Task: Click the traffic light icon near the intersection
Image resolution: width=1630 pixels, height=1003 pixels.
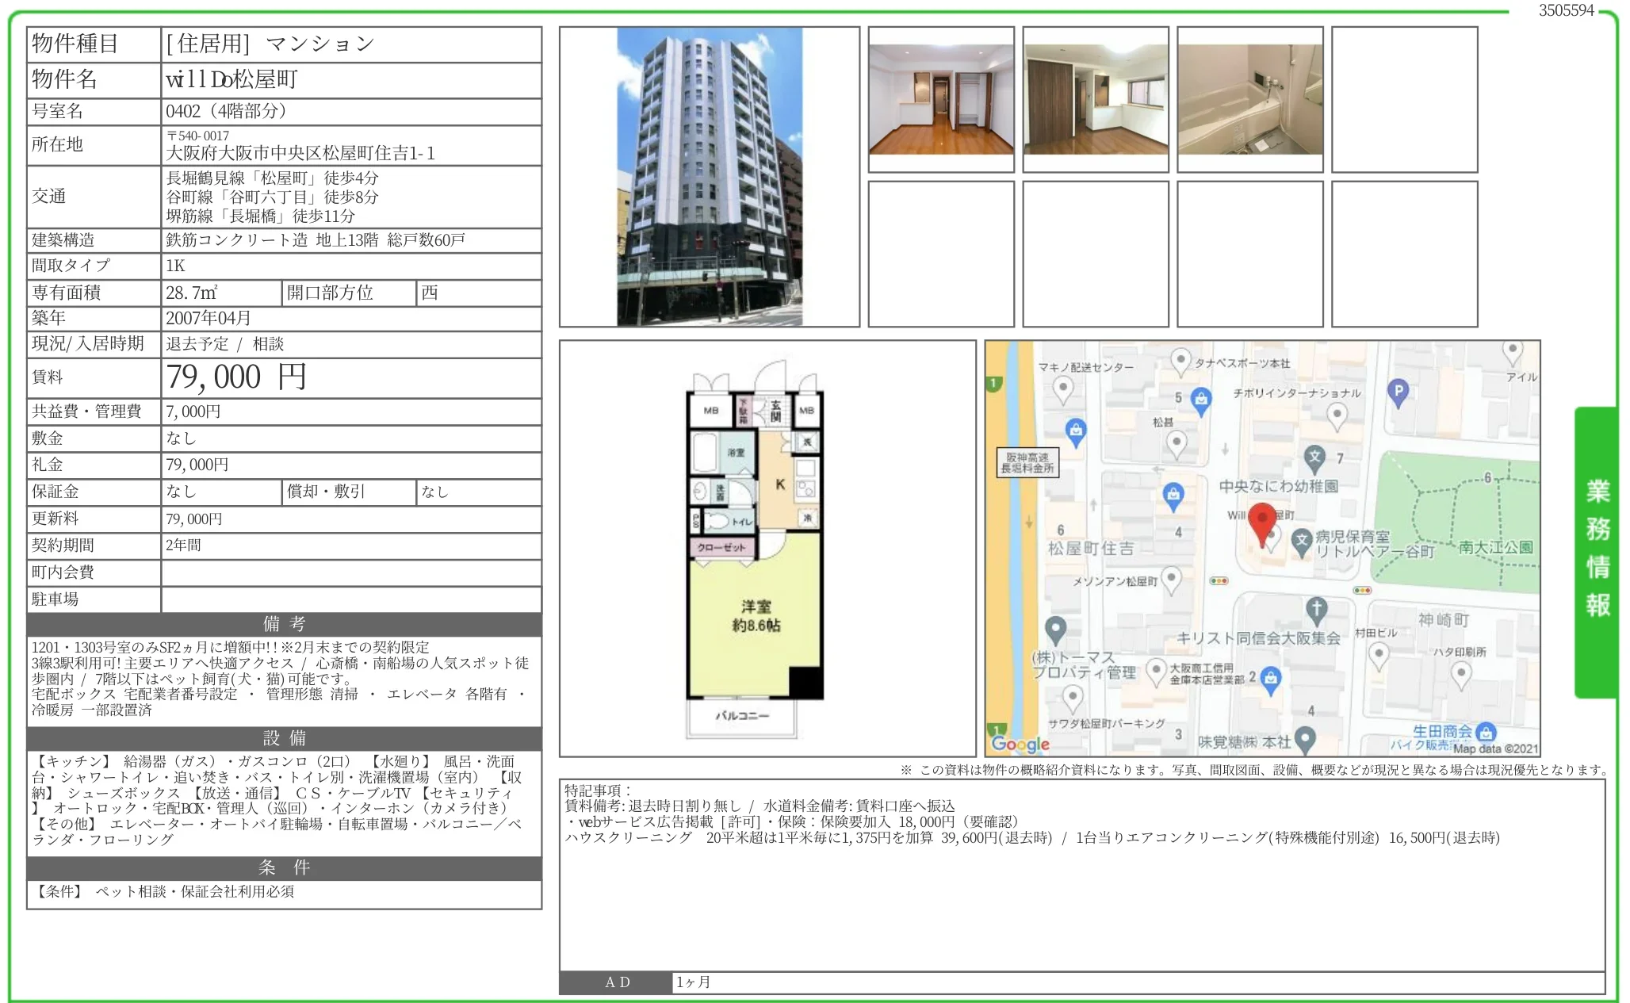Action: [x=1219, y=581]
